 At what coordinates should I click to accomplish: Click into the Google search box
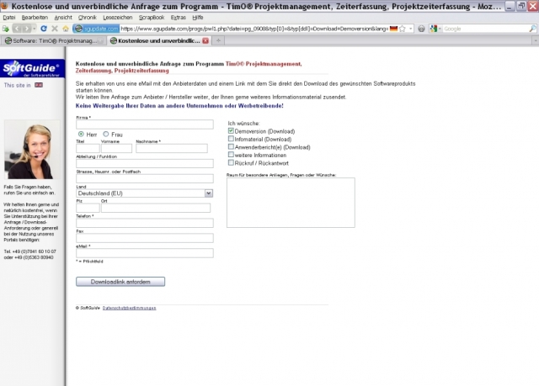(x=485, y=29)
